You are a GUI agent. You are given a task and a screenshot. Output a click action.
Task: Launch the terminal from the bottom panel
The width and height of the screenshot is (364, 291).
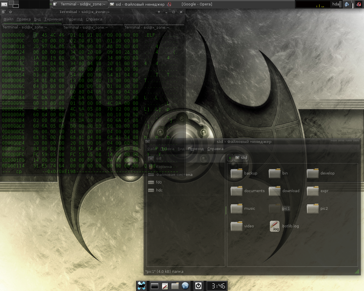(154, 286)
